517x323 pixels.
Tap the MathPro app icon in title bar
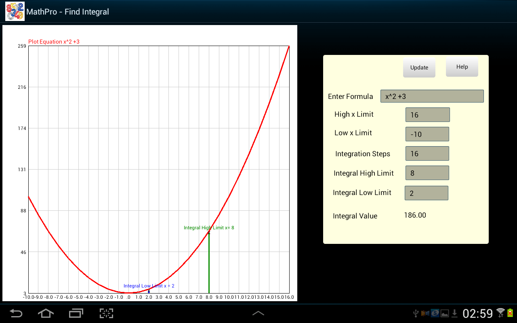15,11
